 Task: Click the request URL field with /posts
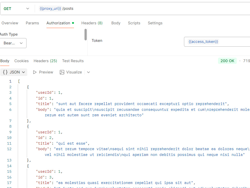click(x=143, y=9)
